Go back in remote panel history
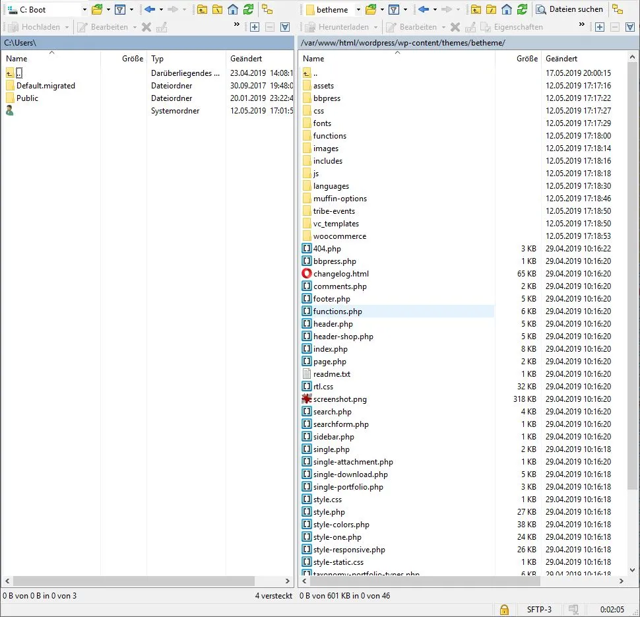The width and height of the screenshot is (640, 617). 424,9
